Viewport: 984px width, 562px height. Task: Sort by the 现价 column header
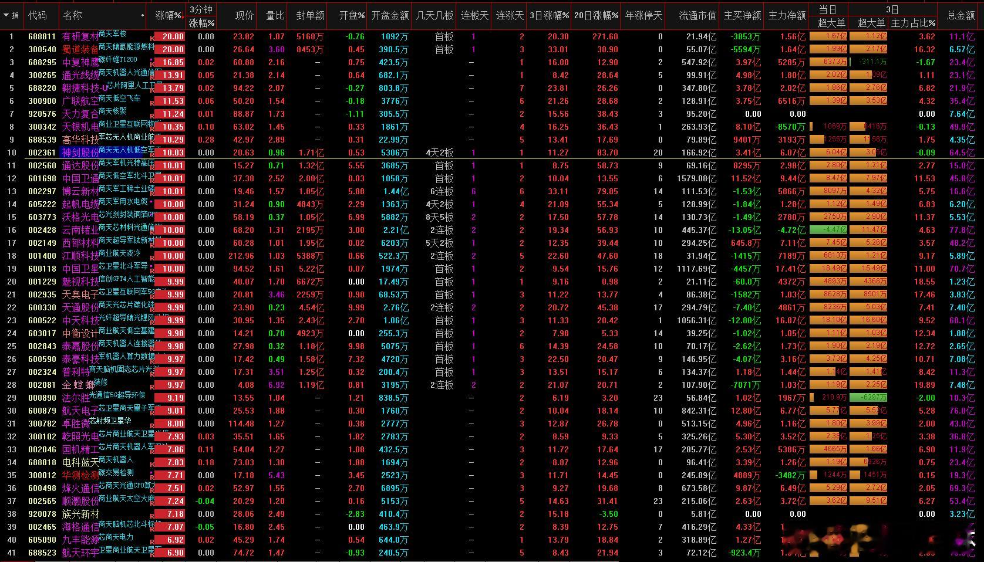[244, 16]
